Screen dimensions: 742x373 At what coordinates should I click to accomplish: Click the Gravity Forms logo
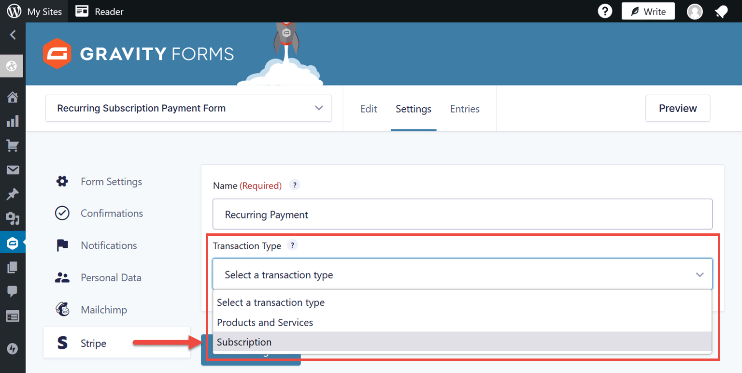(x=138, y=54)
